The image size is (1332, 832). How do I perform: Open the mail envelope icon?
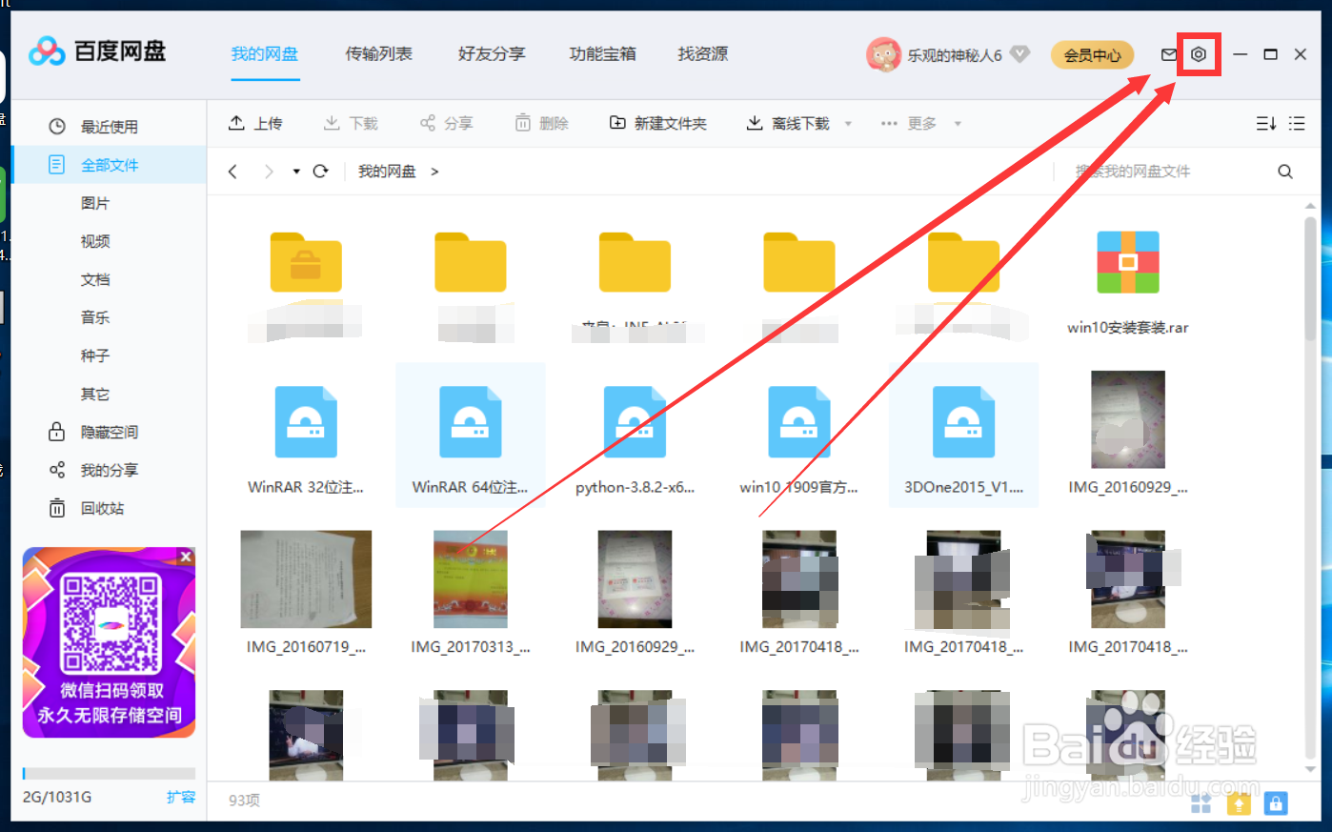(x=1169, y=54)
